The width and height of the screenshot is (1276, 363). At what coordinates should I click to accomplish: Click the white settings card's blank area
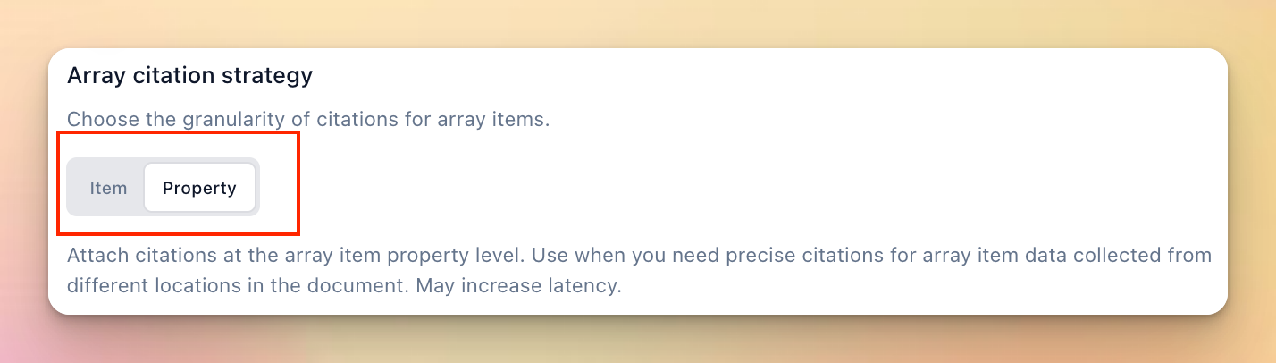(x=760, y=179)
